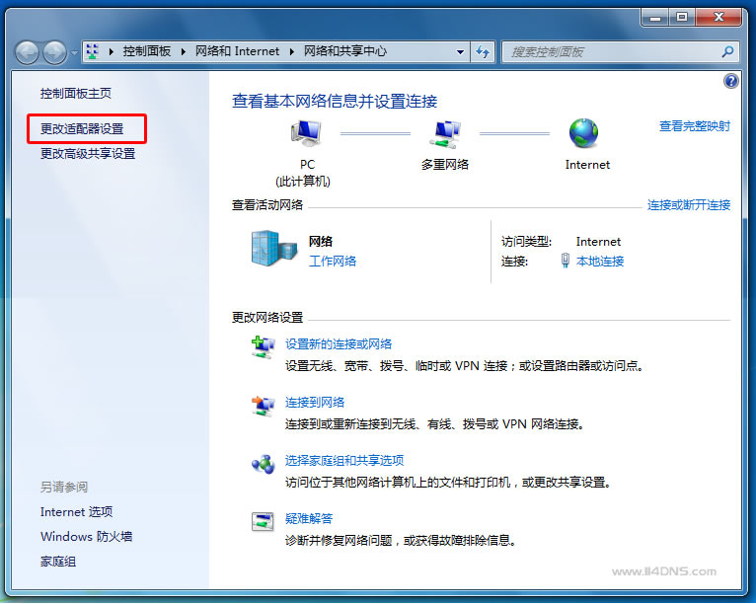Open 更改高级共享设置 in the sidebar
Viewport: 756px width, 604px height.
click(x=88, y=154)
